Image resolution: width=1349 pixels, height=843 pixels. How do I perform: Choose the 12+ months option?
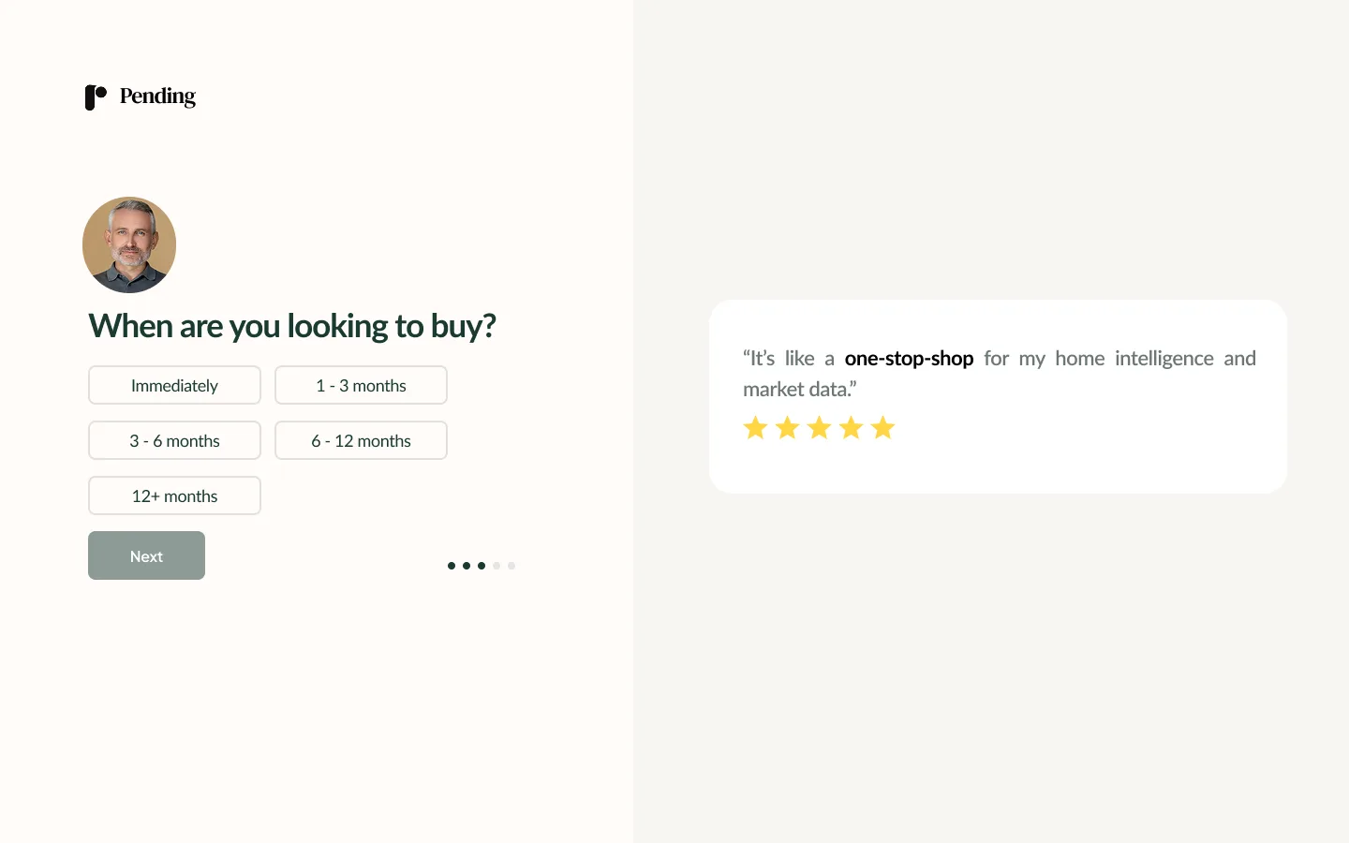pyautogui.click(x=174, y=495)
